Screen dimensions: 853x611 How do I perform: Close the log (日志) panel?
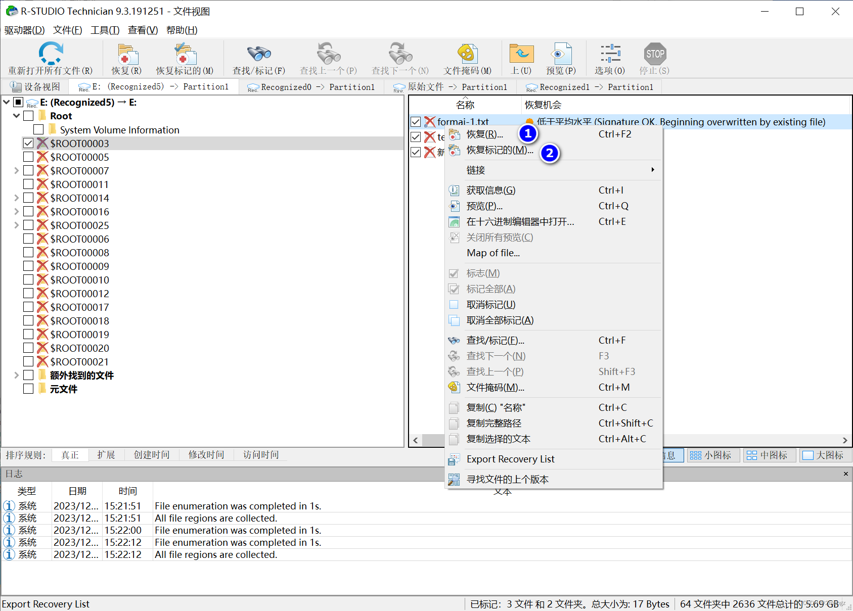pos(846,474)
